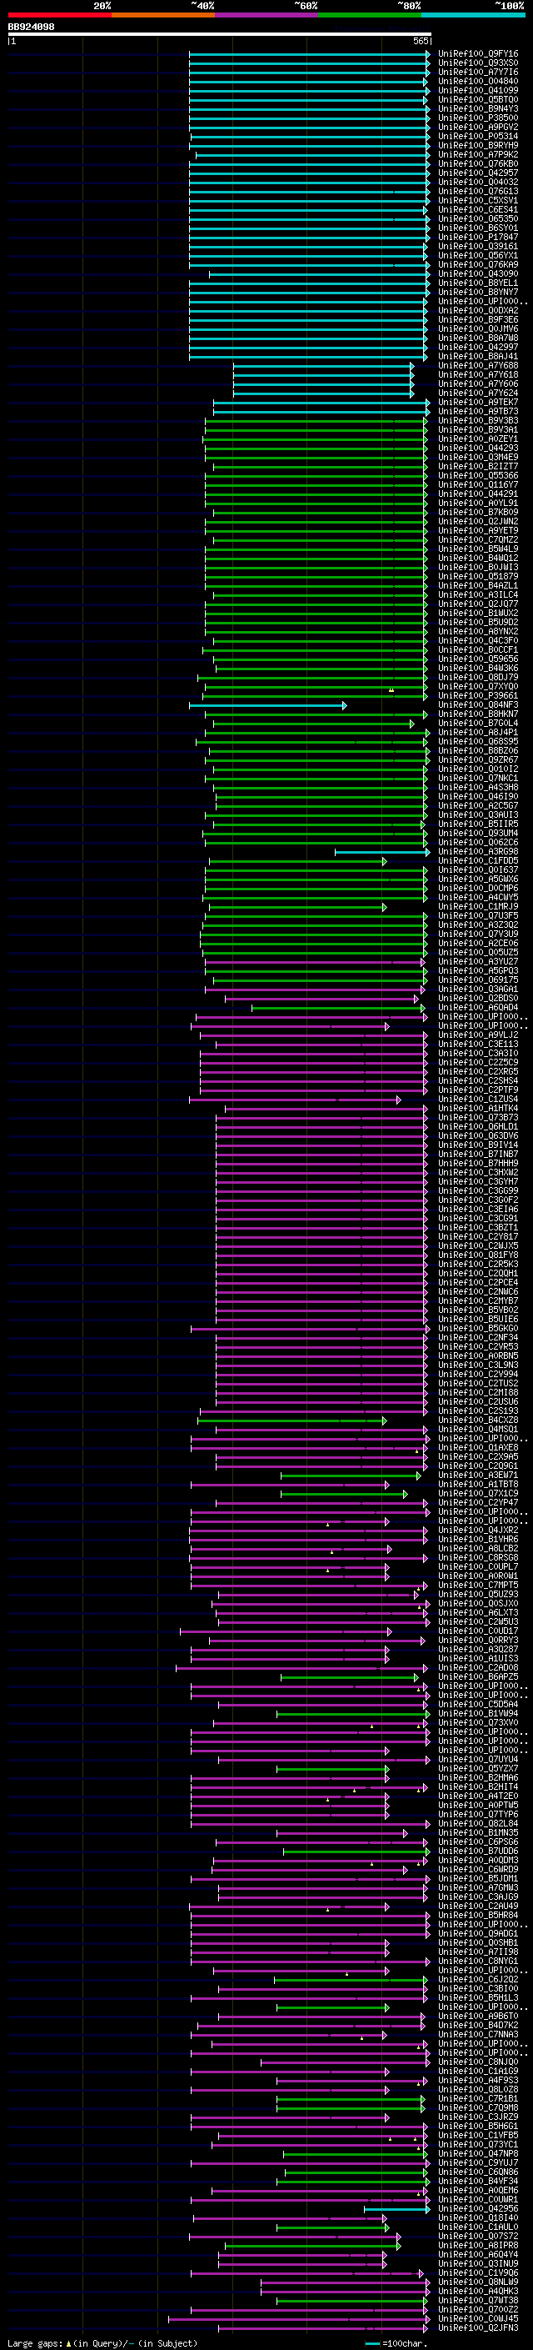Select the UniRef100_Q9FY16 hit label
Screen dimensions: 533x2350
[478, 54]
